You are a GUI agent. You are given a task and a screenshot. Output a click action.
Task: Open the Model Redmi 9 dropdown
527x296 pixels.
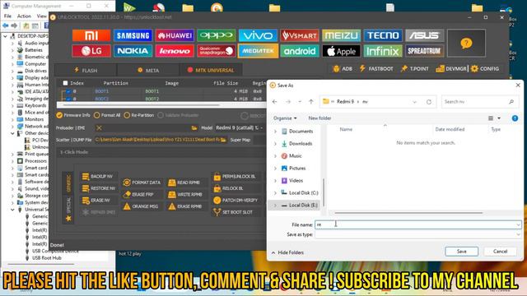240,128
